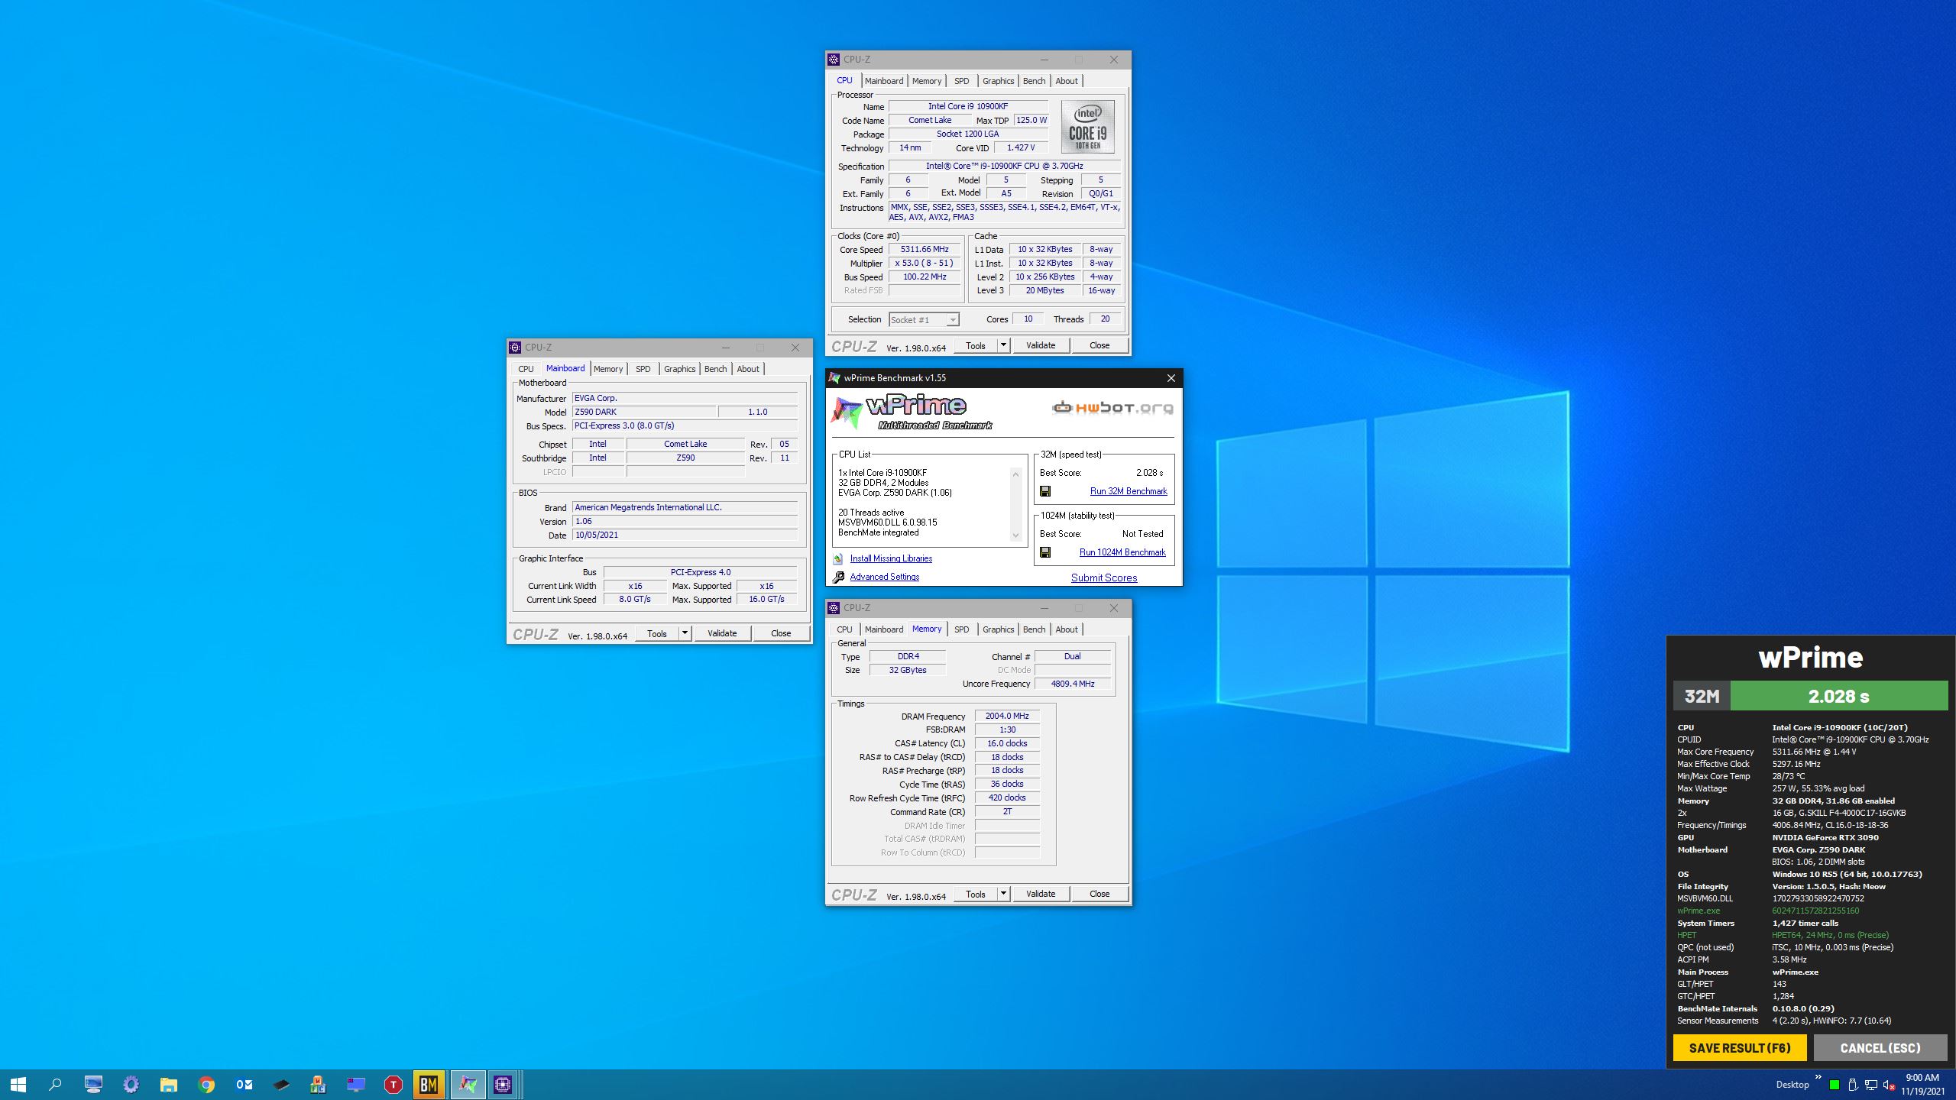Click the Install Missing Libraries icon

click(838, 558)
